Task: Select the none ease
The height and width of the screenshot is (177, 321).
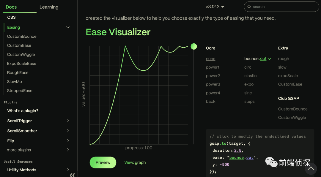Action: 210,59
